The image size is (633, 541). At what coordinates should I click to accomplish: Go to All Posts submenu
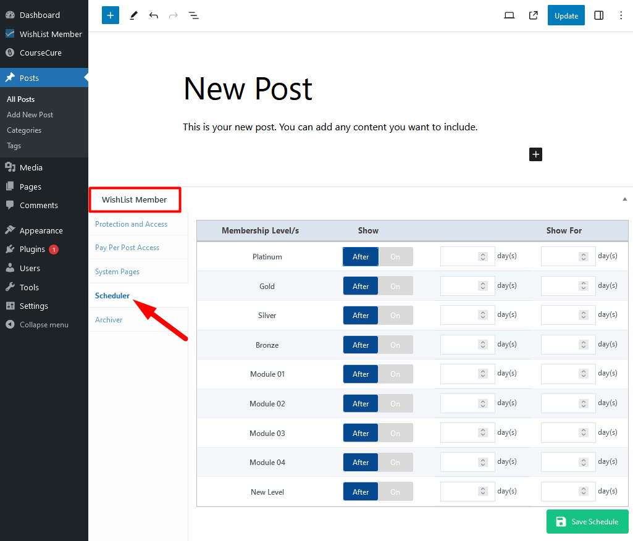20,99
